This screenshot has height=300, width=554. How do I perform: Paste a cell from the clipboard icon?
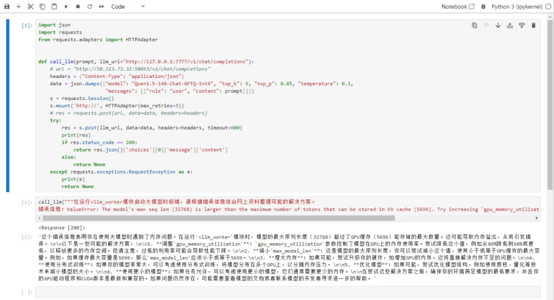coord(54,6)
